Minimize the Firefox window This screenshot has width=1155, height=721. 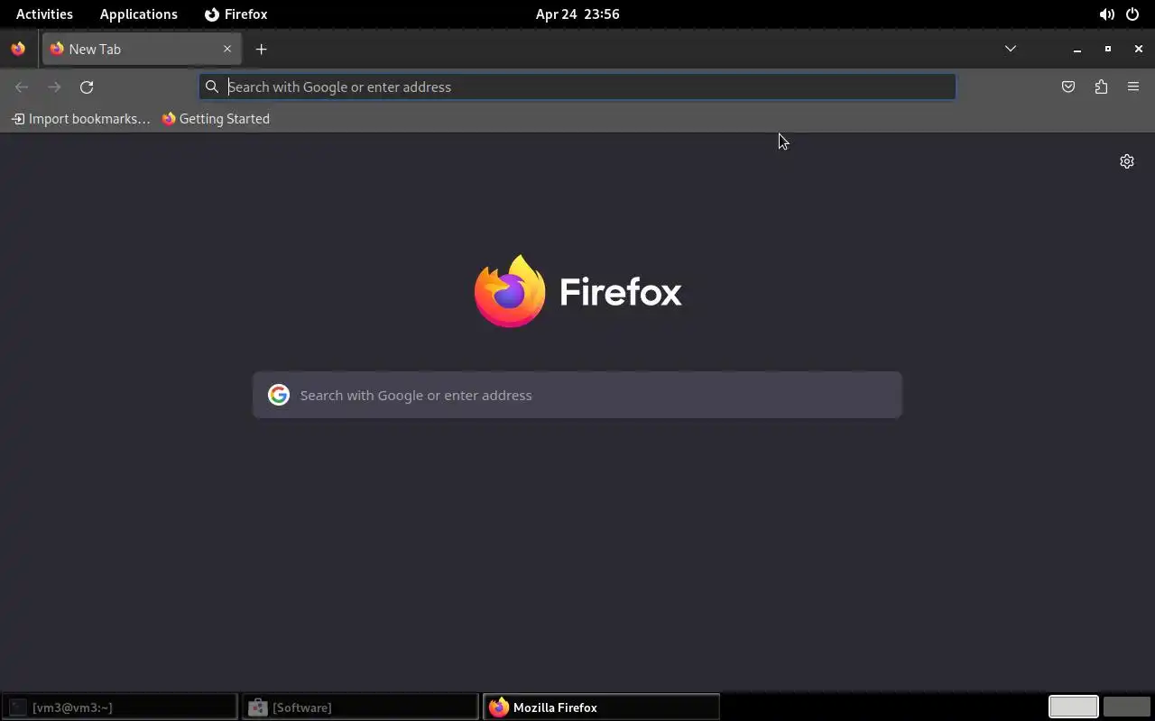click(x=1077, y=49)
